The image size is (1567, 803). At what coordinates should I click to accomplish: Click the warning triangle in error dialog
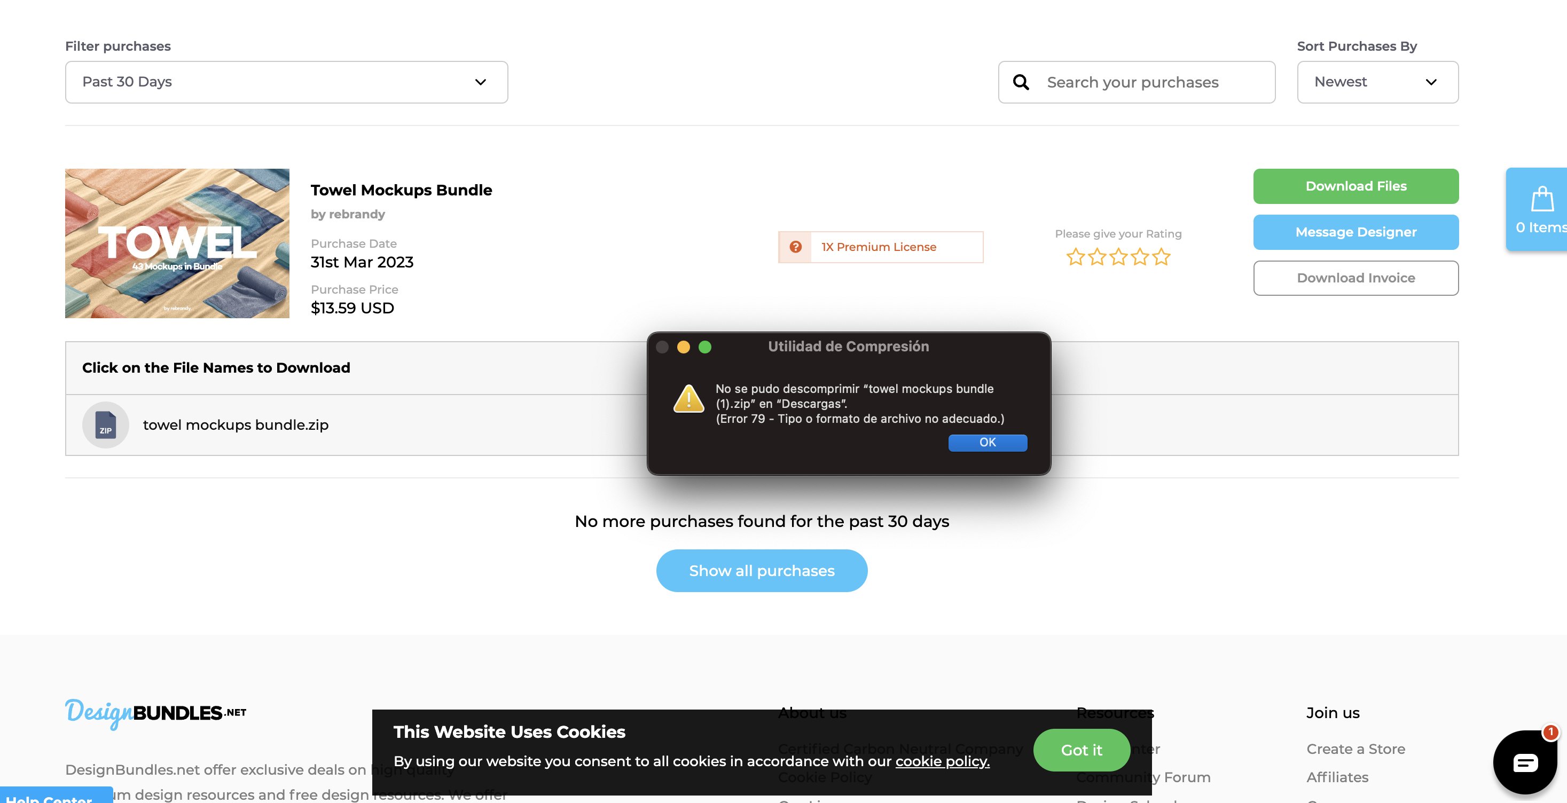[688, 399]
